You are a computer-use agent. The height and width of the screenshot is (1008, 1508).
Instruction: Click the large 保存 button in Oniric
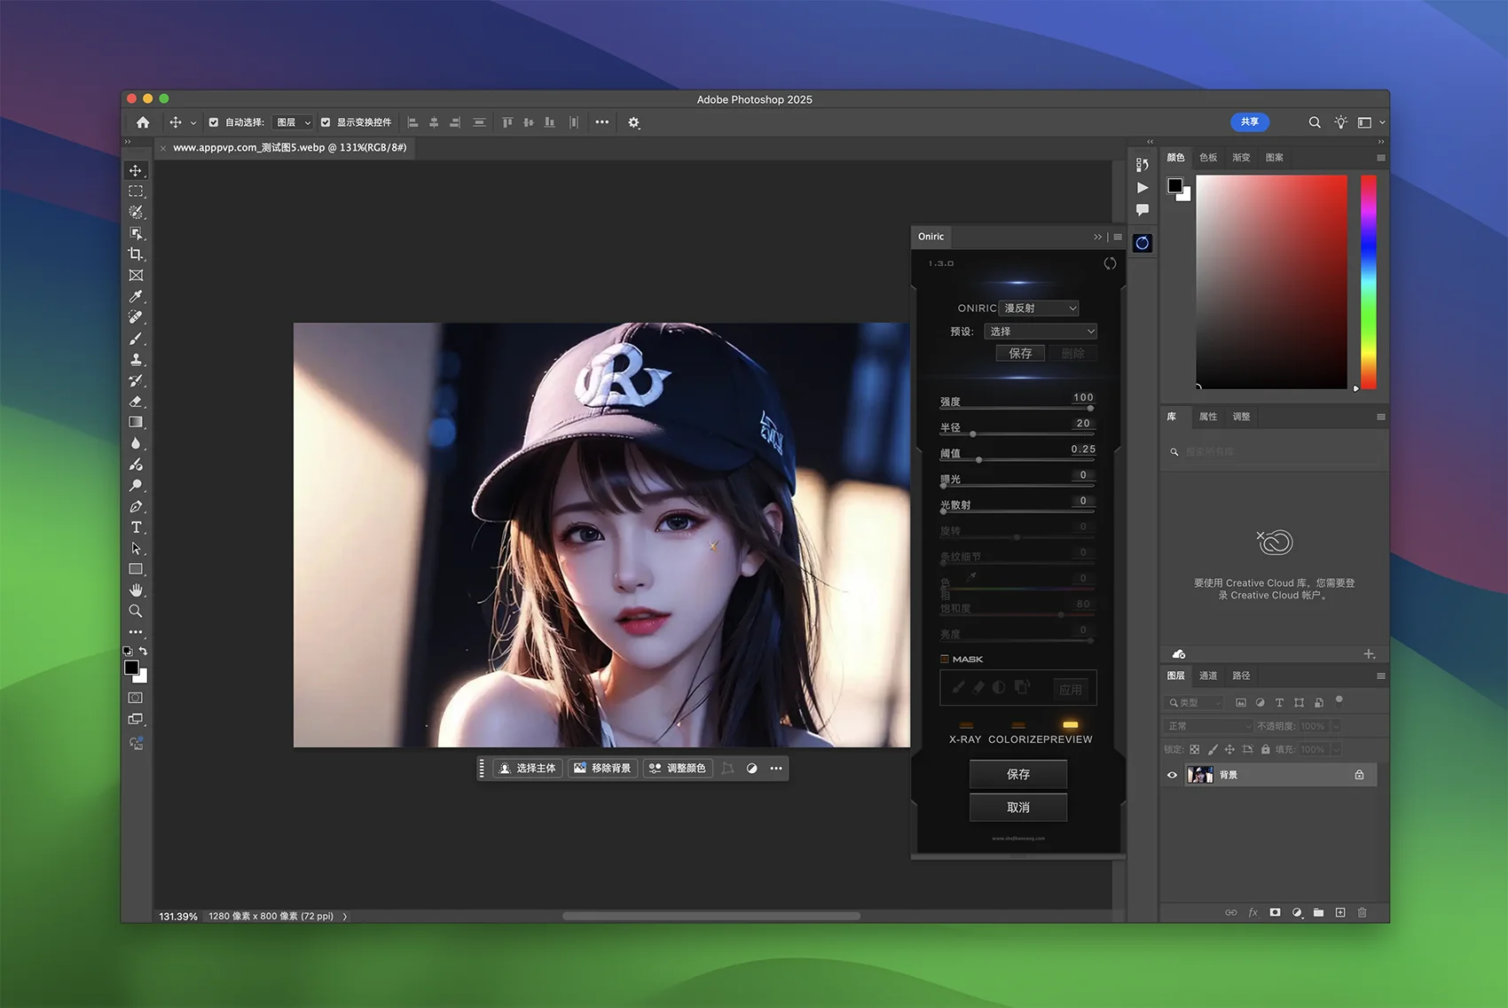1018,774
